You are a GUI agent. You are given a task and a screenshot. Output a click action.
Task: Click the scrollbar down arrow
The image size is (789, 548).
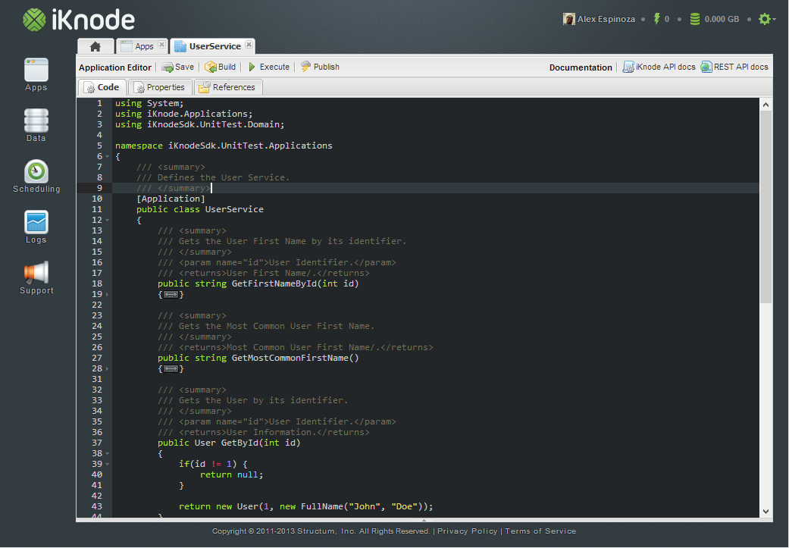point(766,512)
